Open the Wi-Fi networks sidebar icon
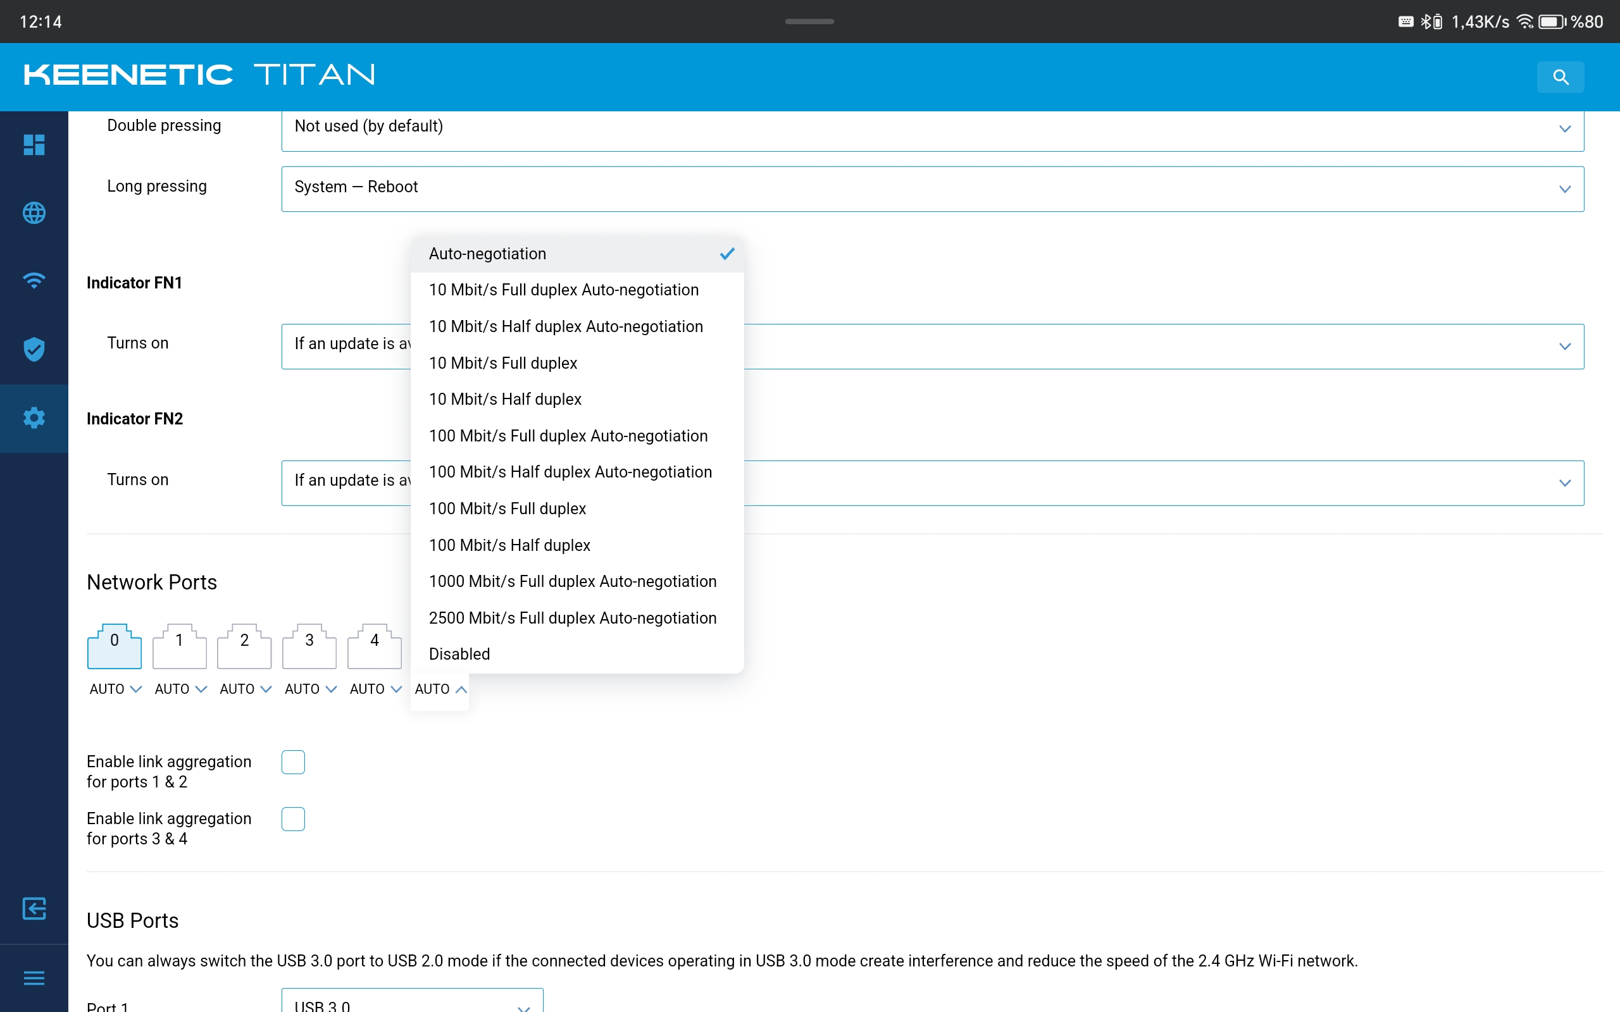1620x1012 pixels. pyautogui.click(x=34, y=280)
